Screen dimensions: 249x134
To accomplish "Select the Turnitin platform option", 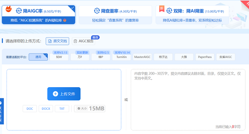I will 122,57.
